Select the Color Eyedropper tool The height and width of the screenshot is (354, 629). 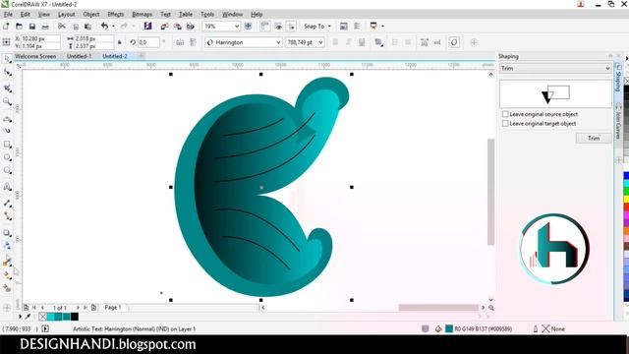tap(7, 262)
